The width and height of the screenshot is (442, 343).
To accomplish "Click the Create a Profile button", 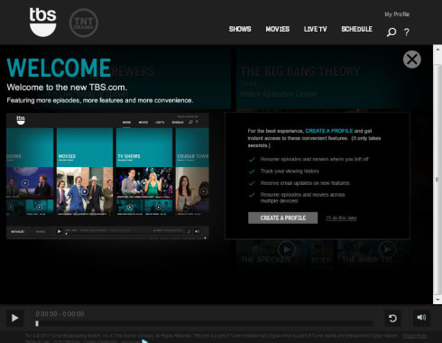I will pyautogui.click(x=282, y=218).
